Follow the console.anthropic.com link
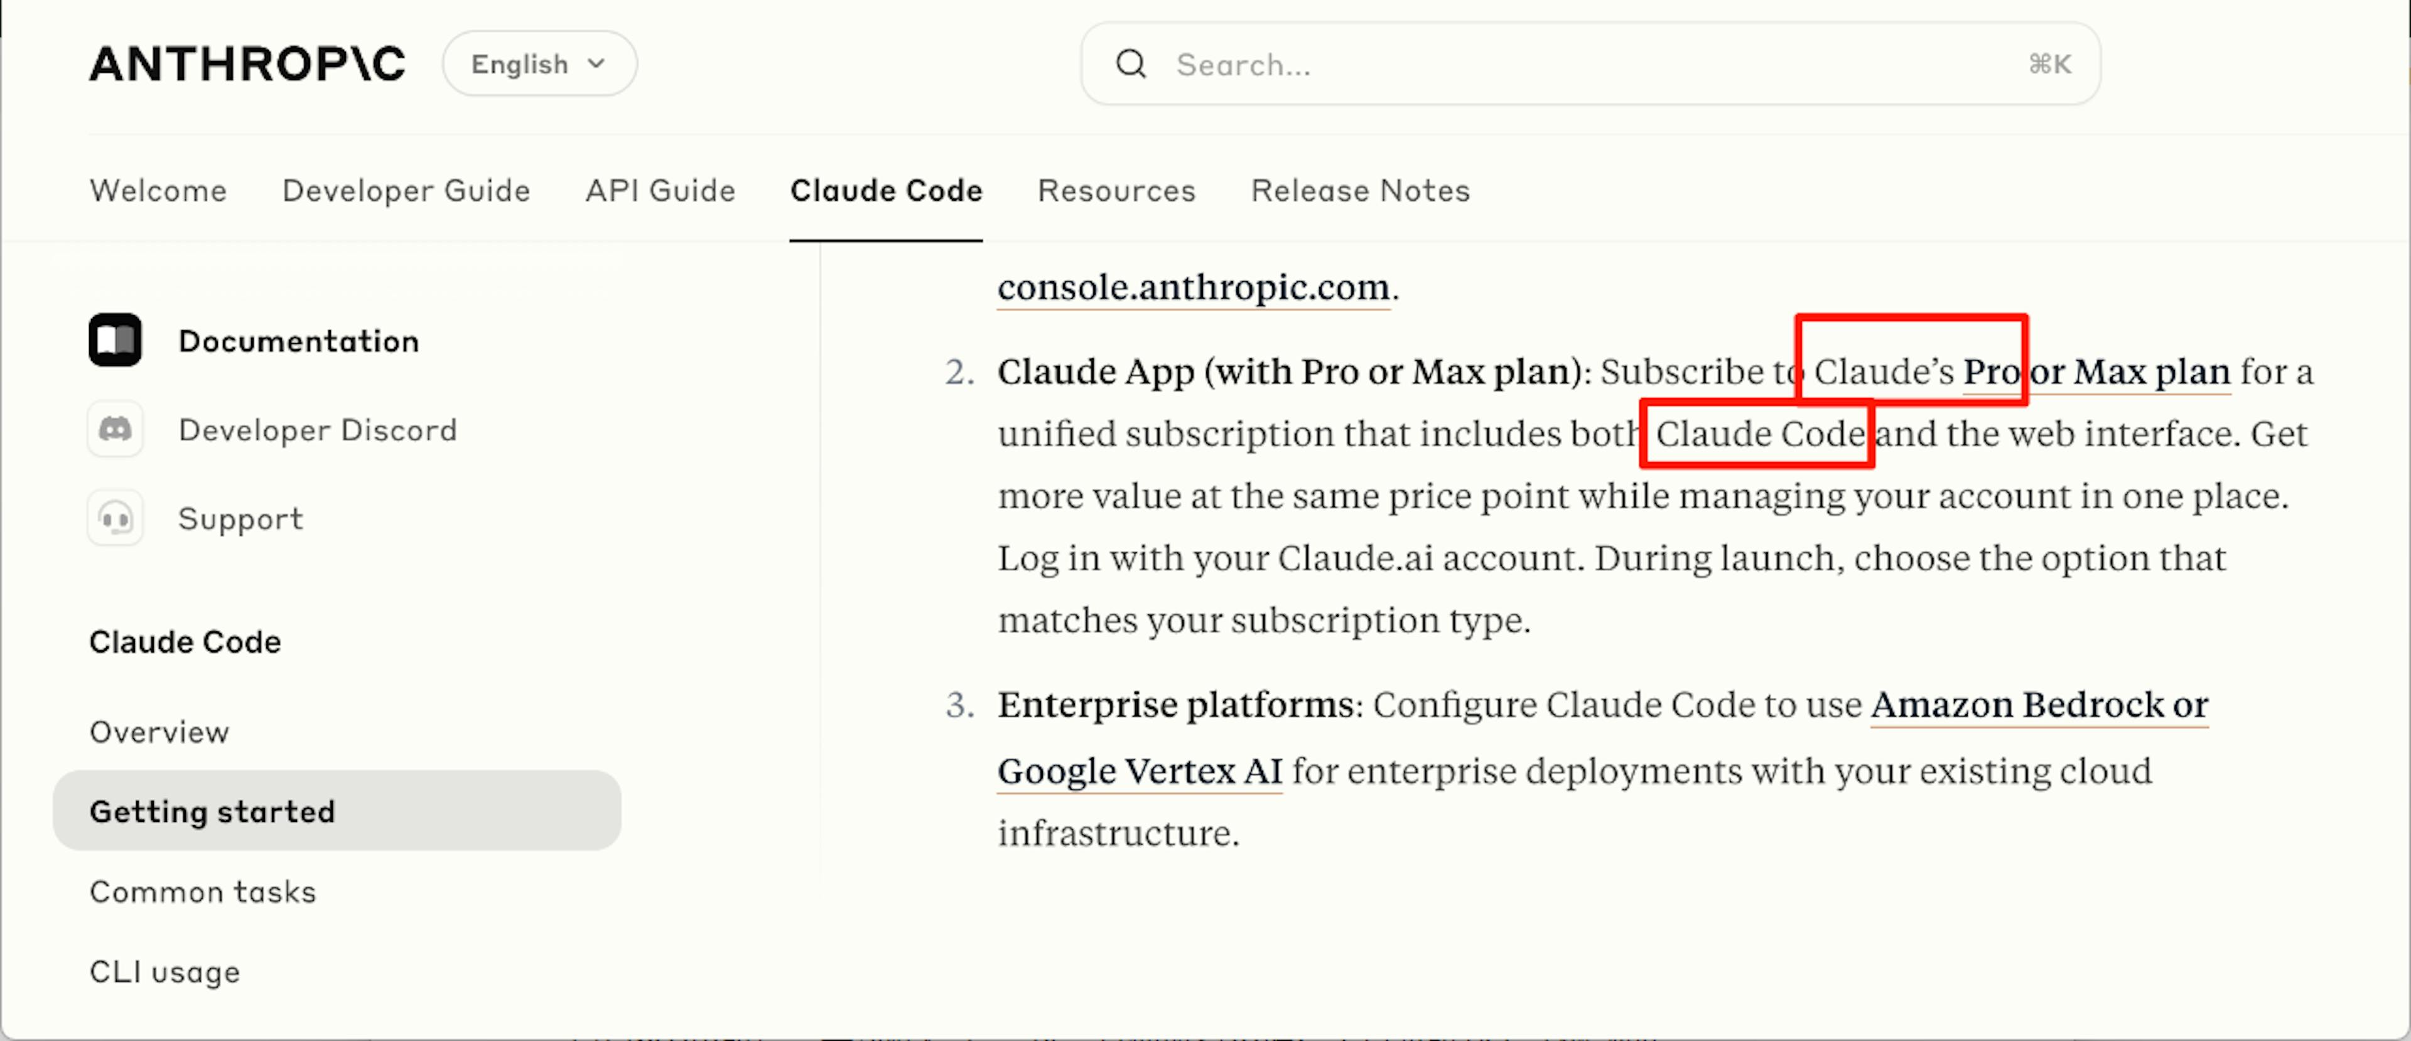 point(1194,287)
